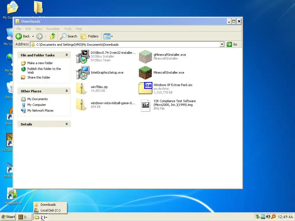This screenshot has height=221, width=295.
Task: Click the orange magnifier tray icon
Action: [x=273, y=217]
